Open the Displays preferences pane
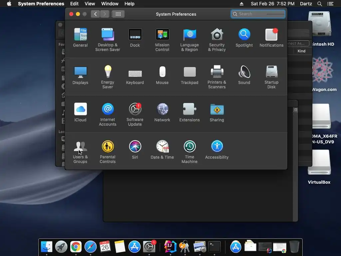 [x=80, y=75]
